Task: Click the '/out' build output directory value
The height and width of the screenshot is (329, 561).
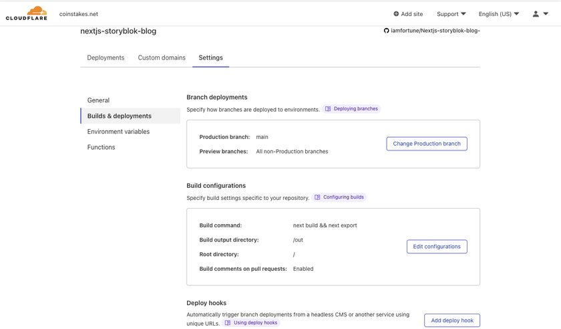Action: (x=298, y=240)
